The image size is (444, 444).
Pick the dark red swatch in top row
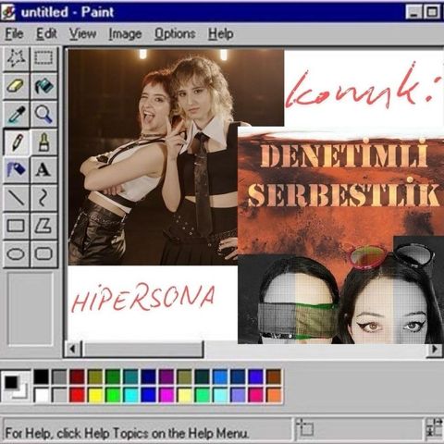point(77,376)
